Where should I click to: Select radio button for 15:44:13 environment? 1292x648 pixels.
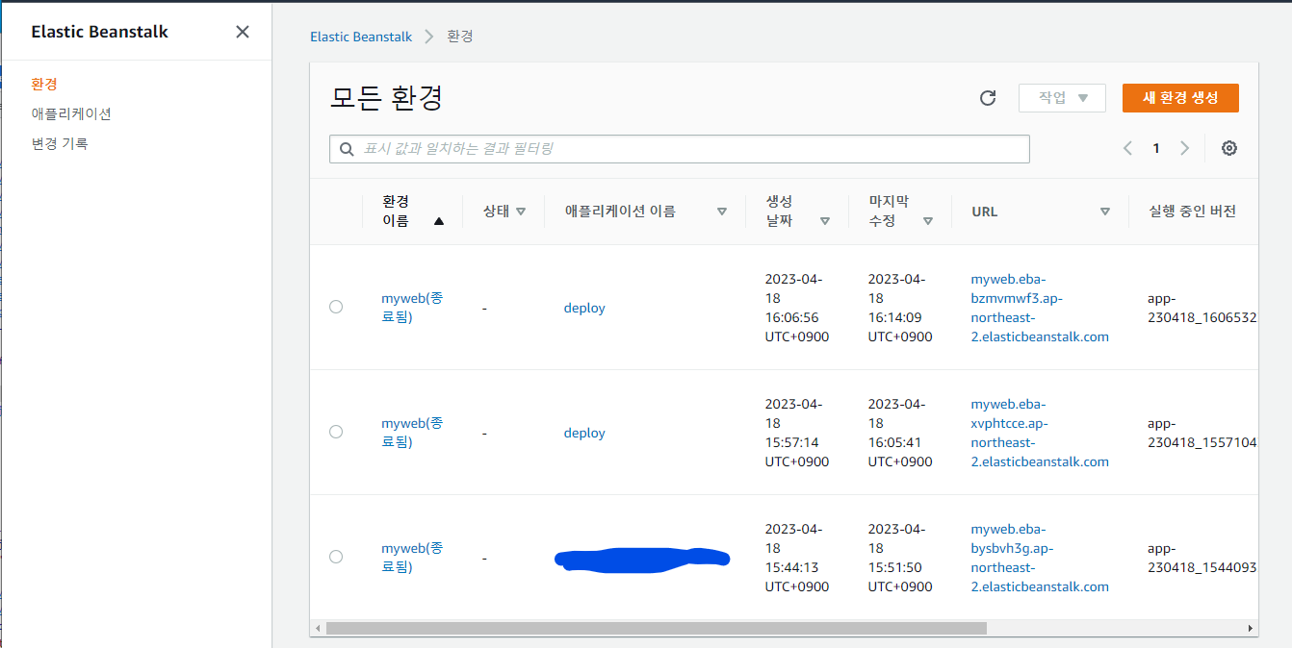pos(336,557)
